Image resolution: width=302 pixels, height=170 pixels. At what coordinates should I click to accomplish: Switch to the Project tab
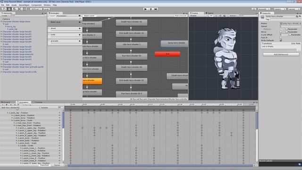pos(6,102)
